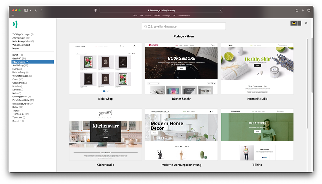Select the Energie category
The image size is (322, 184).
(18, 69)
